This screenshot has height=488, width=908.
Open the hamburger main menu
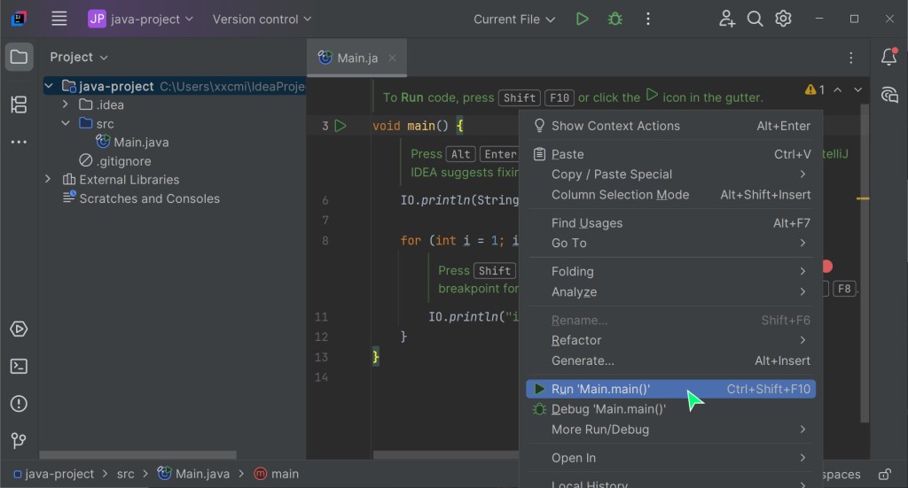point(59,19)
